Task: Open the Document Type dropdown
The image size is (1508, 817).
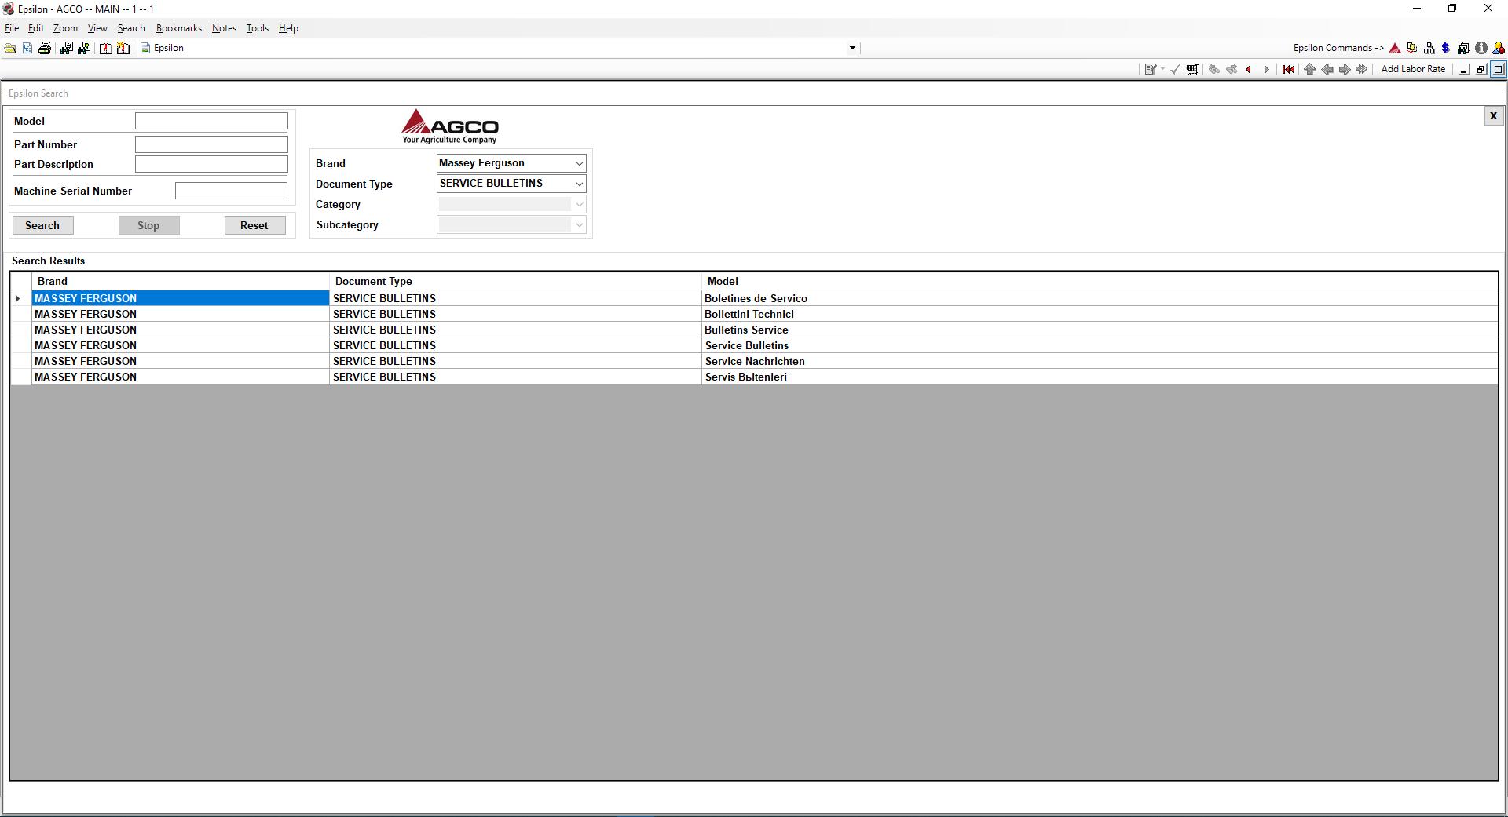Action: (x=511, y=183)
